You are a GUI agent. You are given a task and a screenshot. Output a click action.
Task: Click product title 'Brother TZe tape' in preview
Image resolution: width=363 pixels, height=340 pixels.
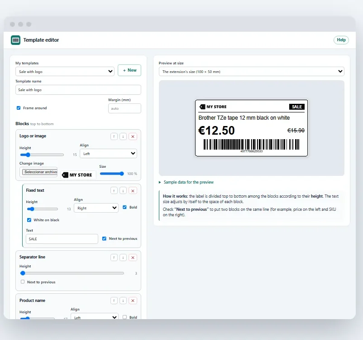(244, 118)
